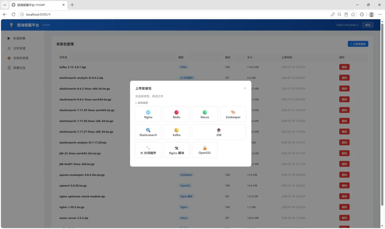385x229 pixels.
Task: Select the IK 分词插件 type
Action: [148, 150]
